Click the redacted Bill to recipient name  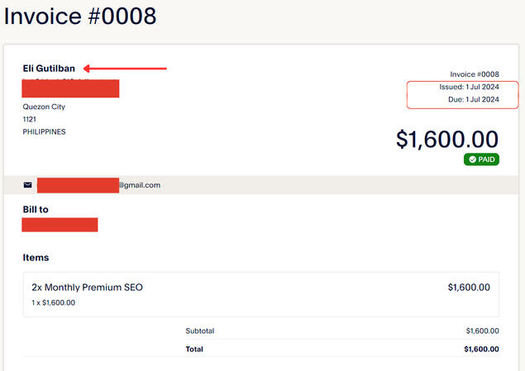[60, 225]
